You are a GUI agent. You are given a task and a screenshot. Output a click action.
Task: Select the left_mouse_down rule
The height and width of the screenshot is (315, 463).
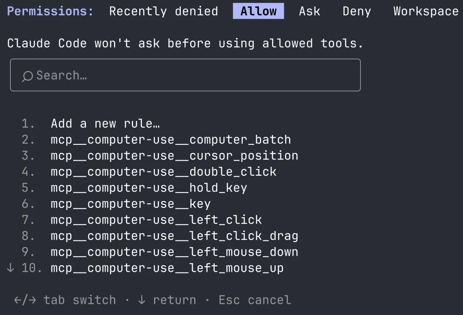click(174, 252)
